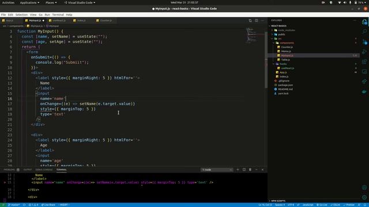Open the Run menu
Viewport: 369px width, 207px height.
point(47,15)
